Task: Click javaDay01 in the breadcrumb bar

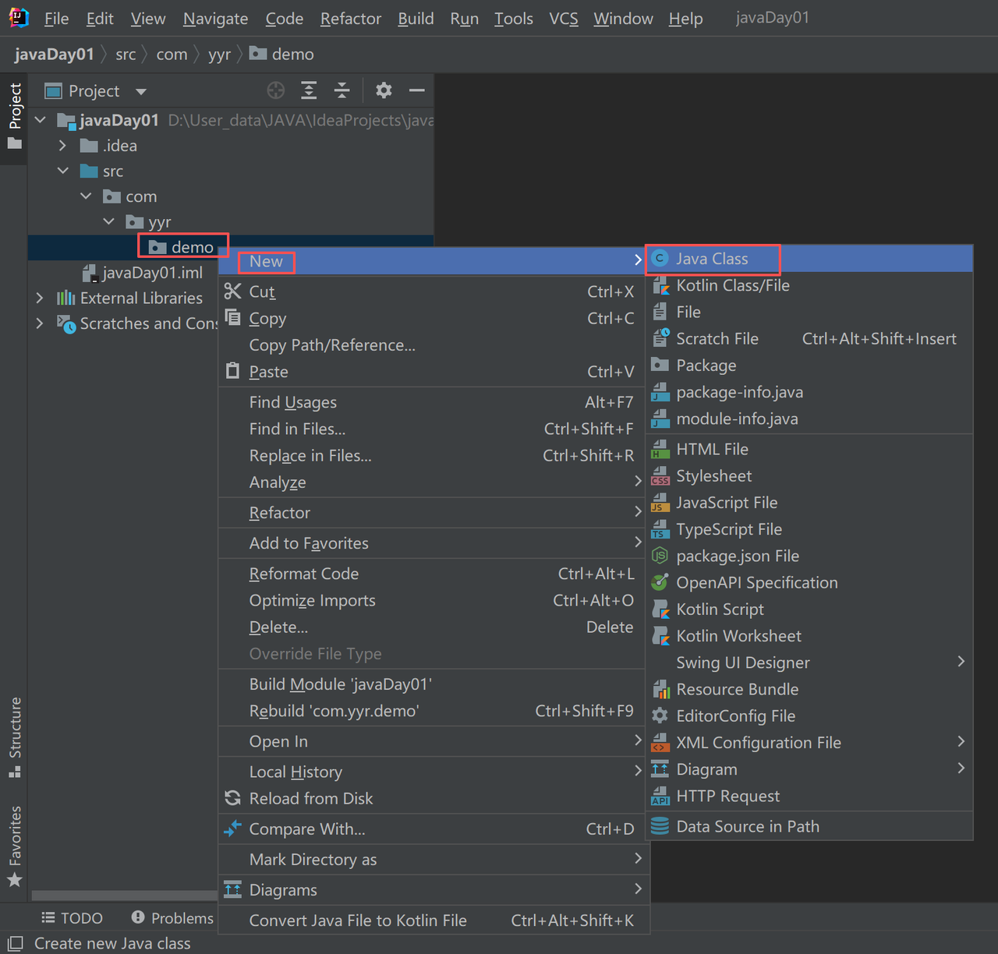Action: click(54, 55)
